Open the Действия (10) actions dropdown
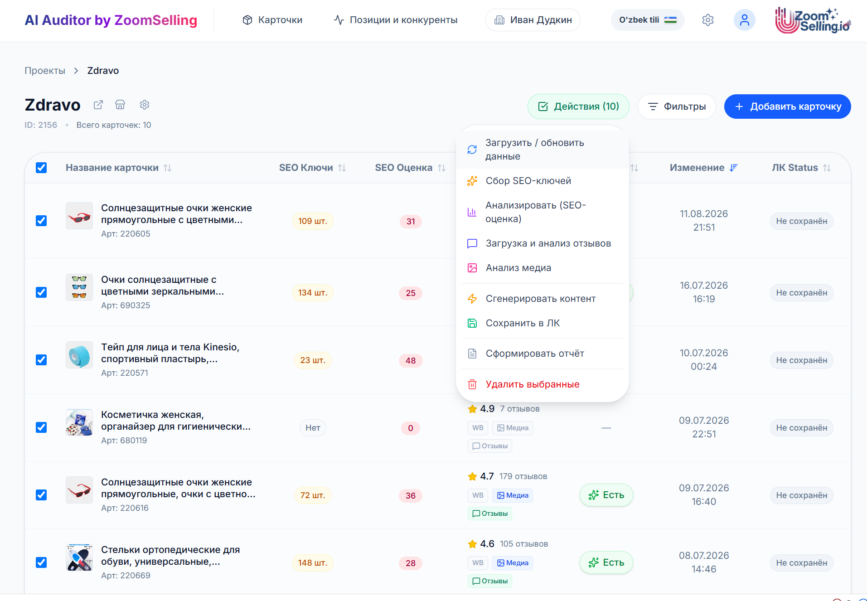Image resolution: width=867 pixels, height=601 pixels. 578,107
